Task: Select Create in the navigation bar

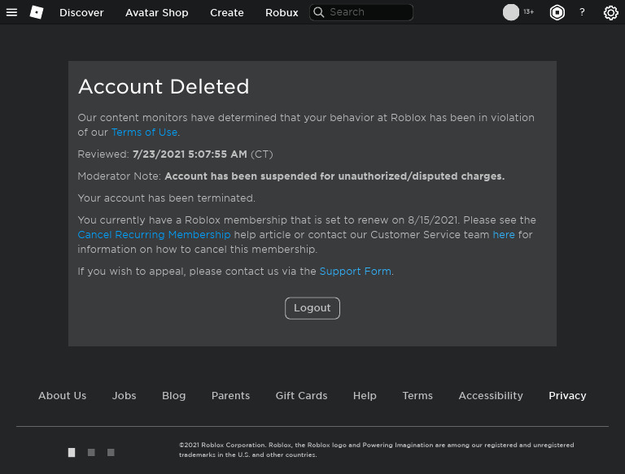Action: click(x=227, y=12)
